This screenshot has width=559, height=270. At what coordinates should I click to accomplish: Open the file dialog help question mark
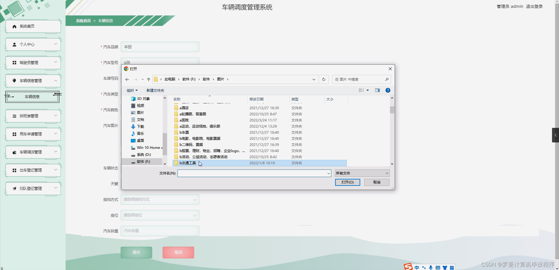tap(388, 90)
